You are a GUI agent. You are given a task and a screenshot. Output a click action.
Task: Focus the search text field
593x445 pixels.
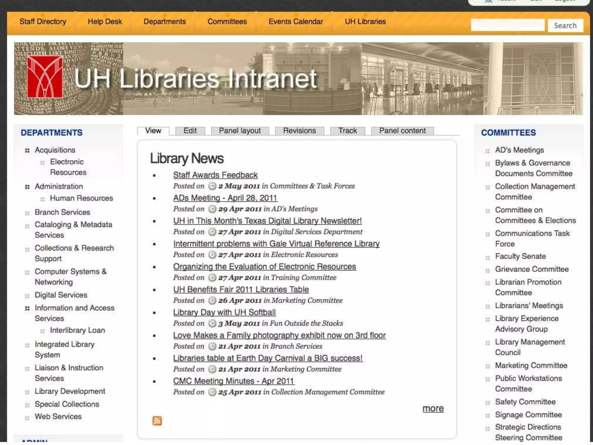click(x=508, y=25)
